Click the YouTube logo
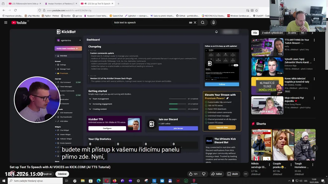The image size is (328, 184). pos(19,22)
